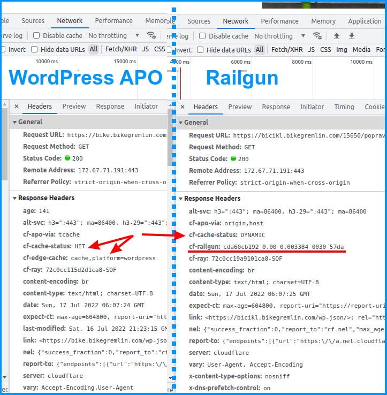387x395 pixels.
Task: Filter by Media in right panel
Action: 361,50
